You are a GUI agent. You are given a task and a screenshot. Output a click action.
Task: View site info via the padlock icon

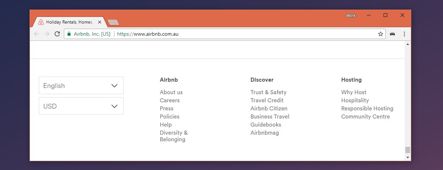click(69, 34)
